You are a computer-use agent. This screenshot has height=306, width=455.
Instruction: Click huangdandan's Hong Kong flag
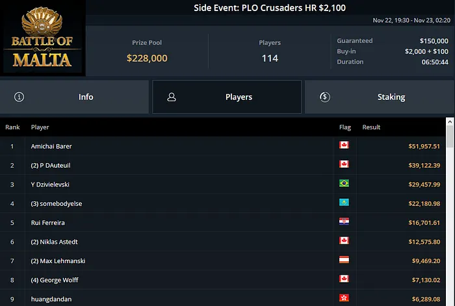[x=344, y=299]
